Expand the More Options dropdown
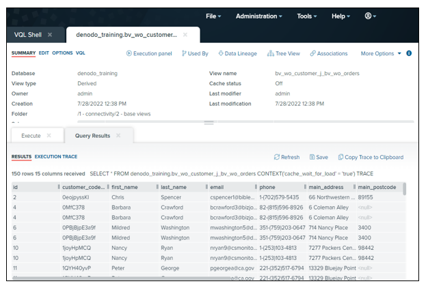 381,54
